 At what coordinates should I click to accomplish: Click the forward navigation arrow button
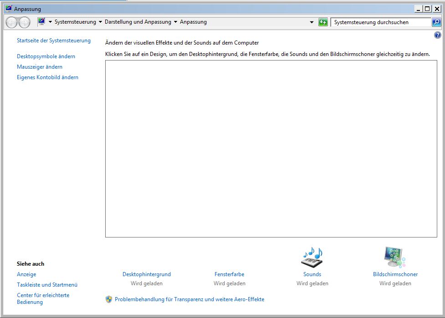[25, 22]
